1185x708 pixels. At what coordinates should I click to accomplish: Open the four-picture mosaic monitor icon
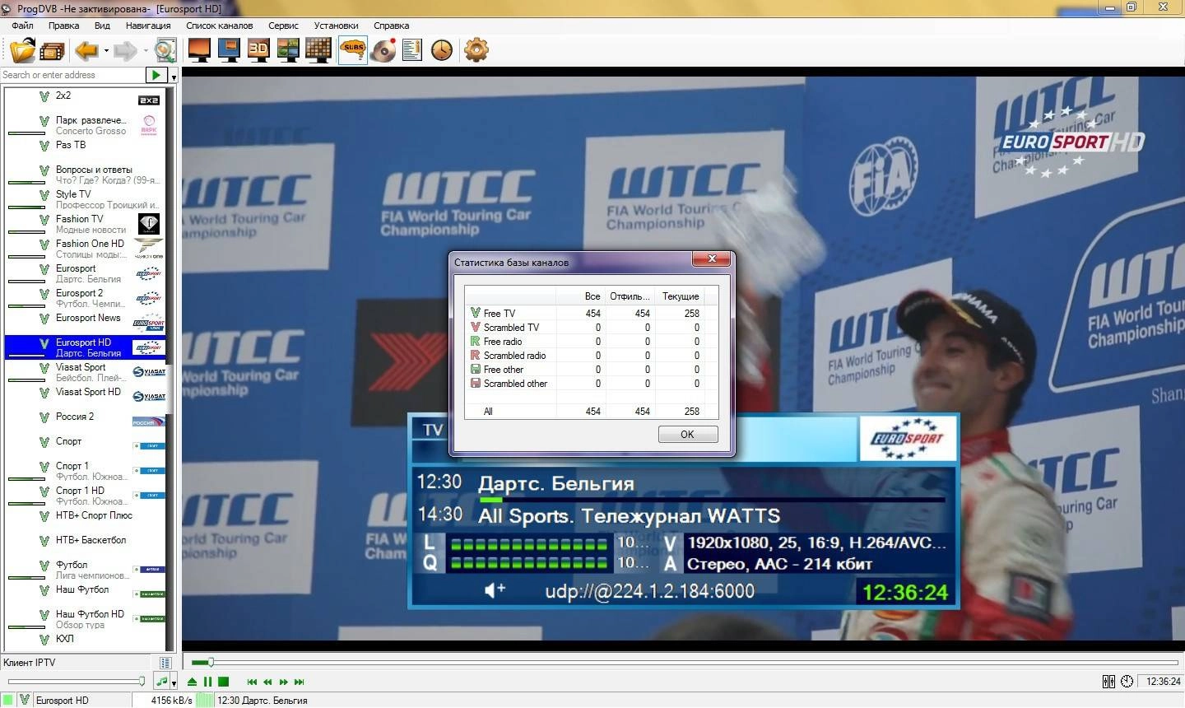click(288, 50)
